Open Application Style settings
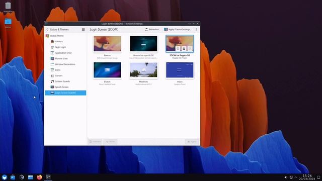This screenshot has height=181, width=322. tap(65, 53)
